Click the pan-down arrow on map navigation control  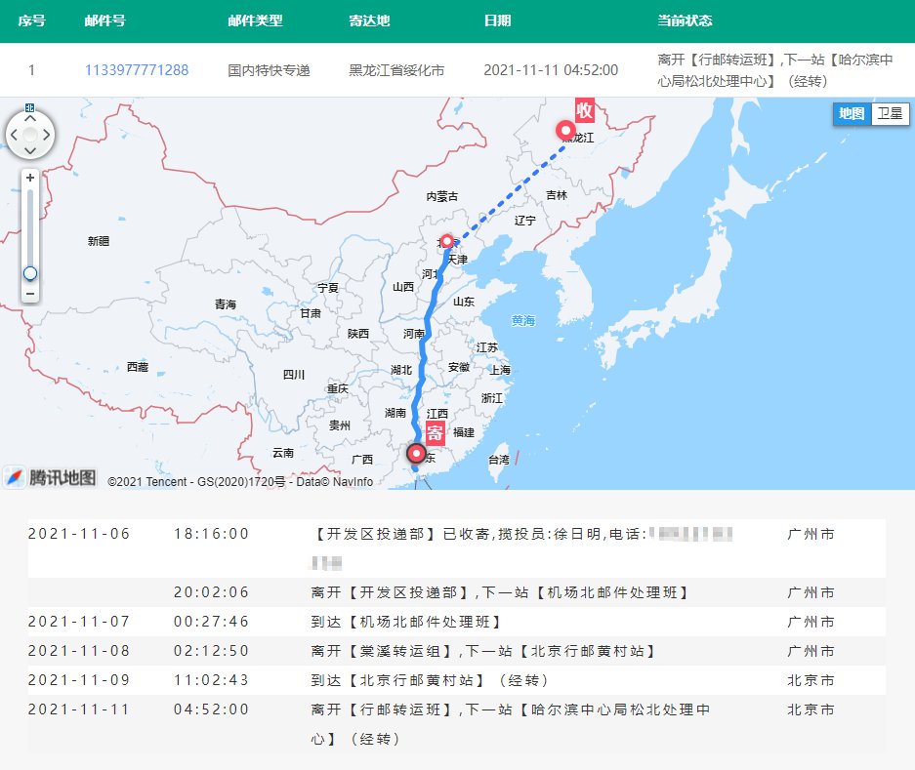click(x=29, y=150)
